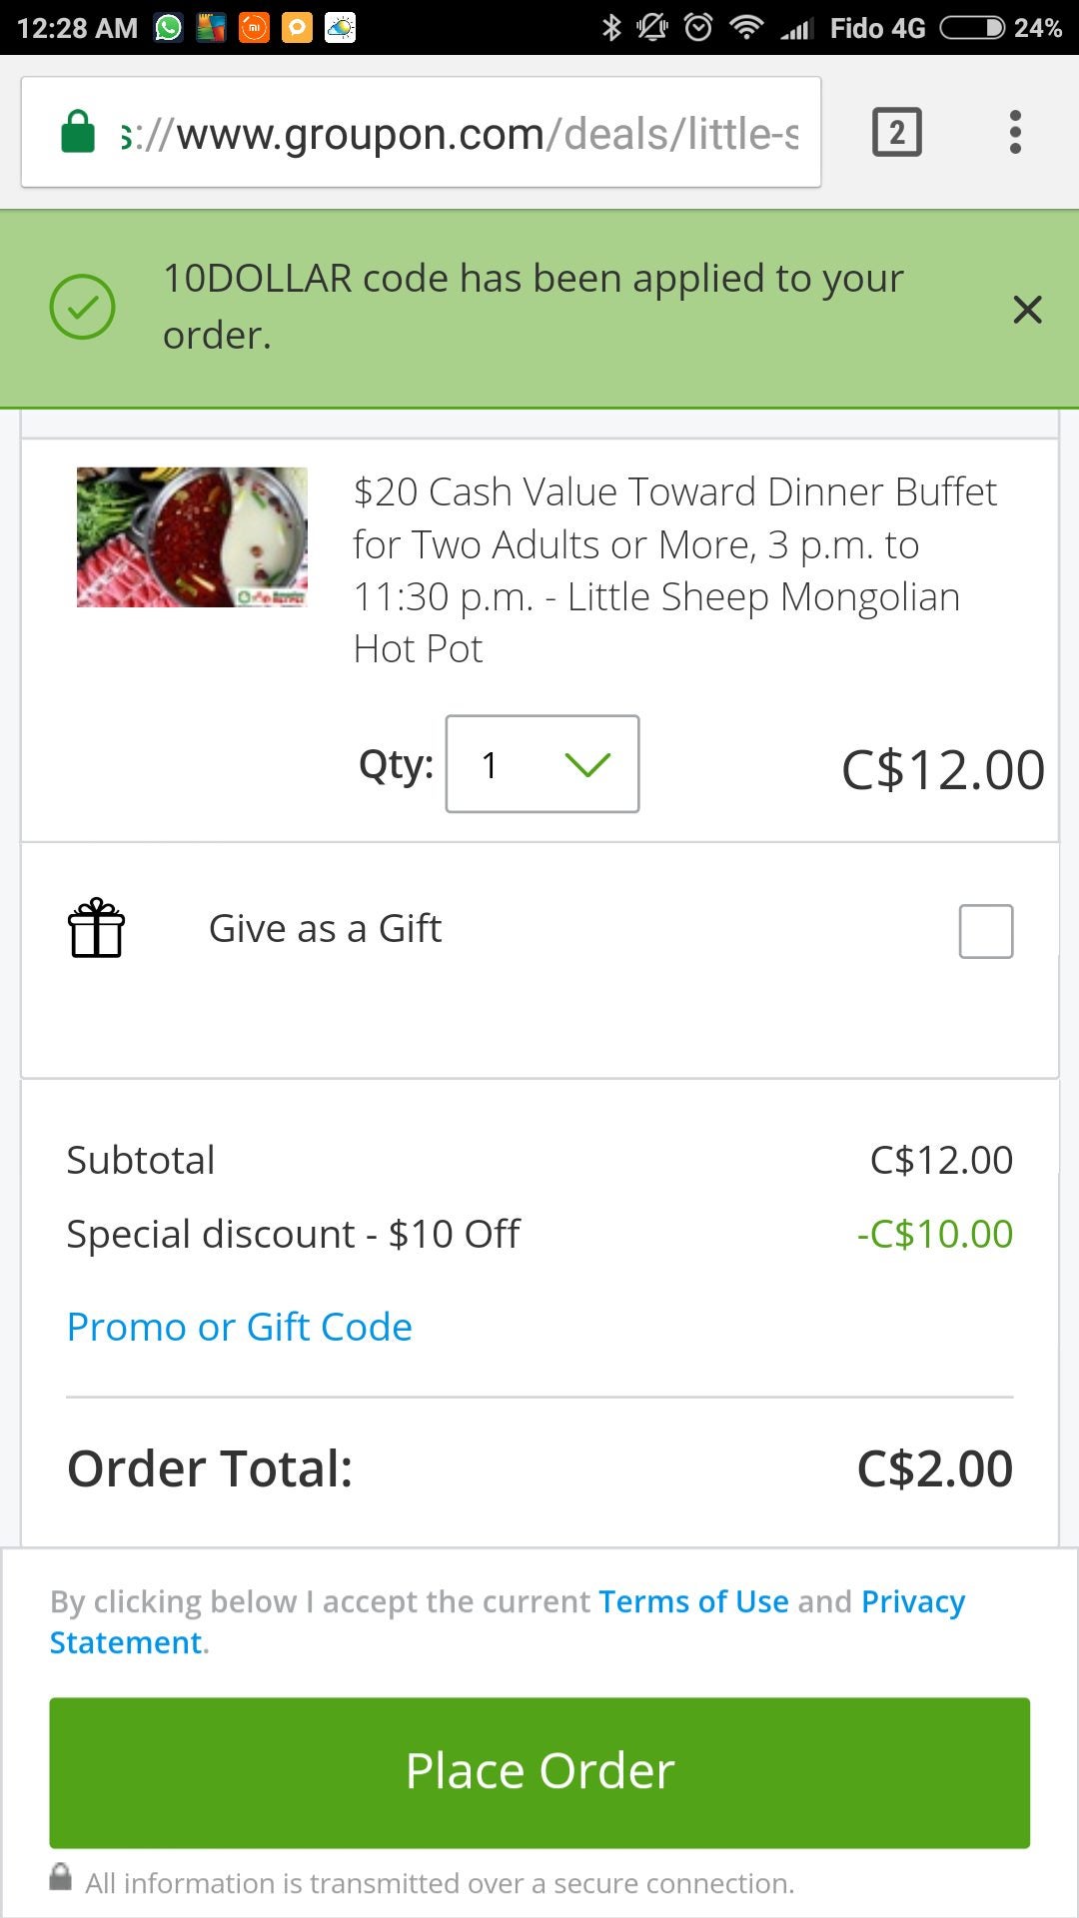Tap the Little Sheep Mongolian Hot Pot deal title
This screenshot has height=1918, width=1079.
[x=675, y=570]
